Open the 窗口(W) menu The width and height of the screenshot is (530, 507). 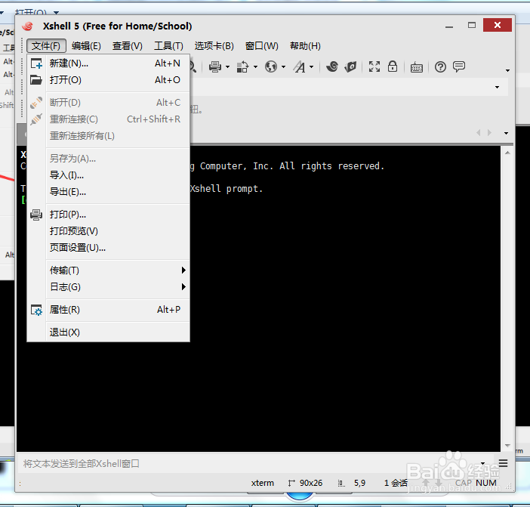pos(262,45)
